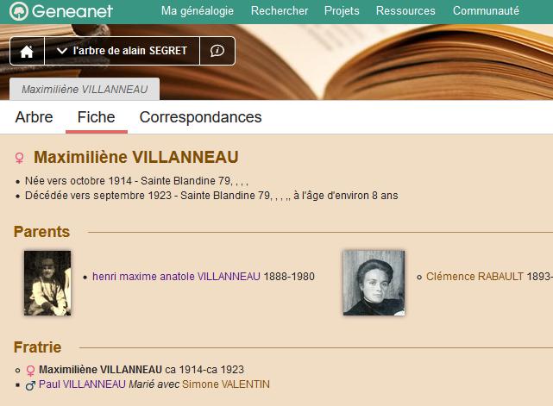553x406 pixels.
Task: Open the info speech bubble icon
Action: [x=217, y=51]
